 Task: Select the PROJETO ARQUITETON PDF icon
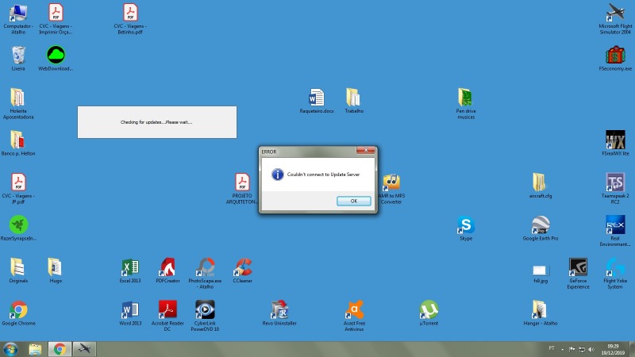pyautogui.click(x=242, y=189)
